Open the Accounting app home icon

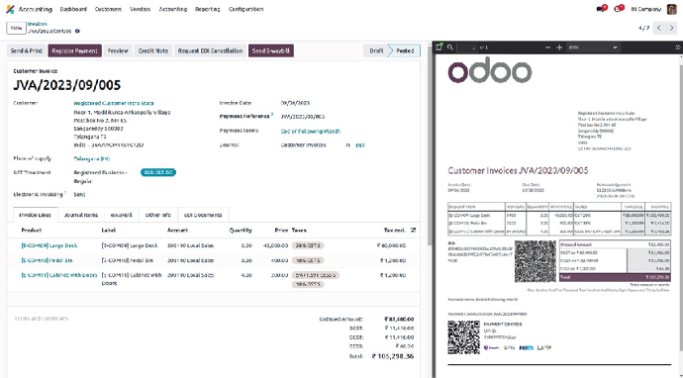(x=10, y=9)
